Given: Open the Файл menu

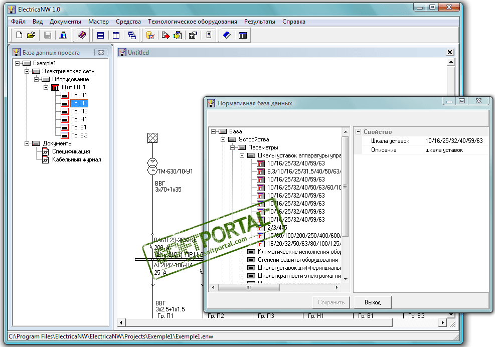Looking at the screenshot, I should (19, 22).
